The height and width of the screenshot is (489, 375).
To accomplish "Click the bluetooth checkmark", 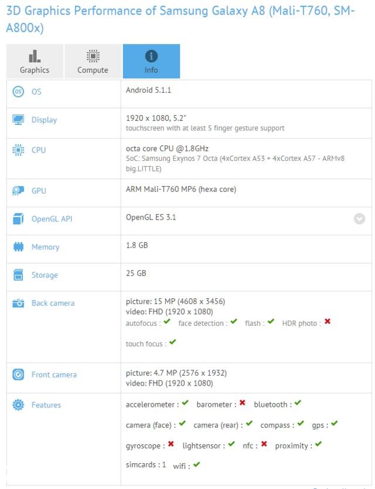I will point(298,403).
